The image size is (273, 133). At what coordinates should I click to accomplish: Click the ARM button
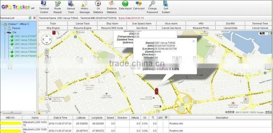[201, 24]
